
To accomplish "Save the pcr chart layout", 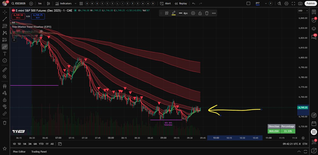I will 258,3.
